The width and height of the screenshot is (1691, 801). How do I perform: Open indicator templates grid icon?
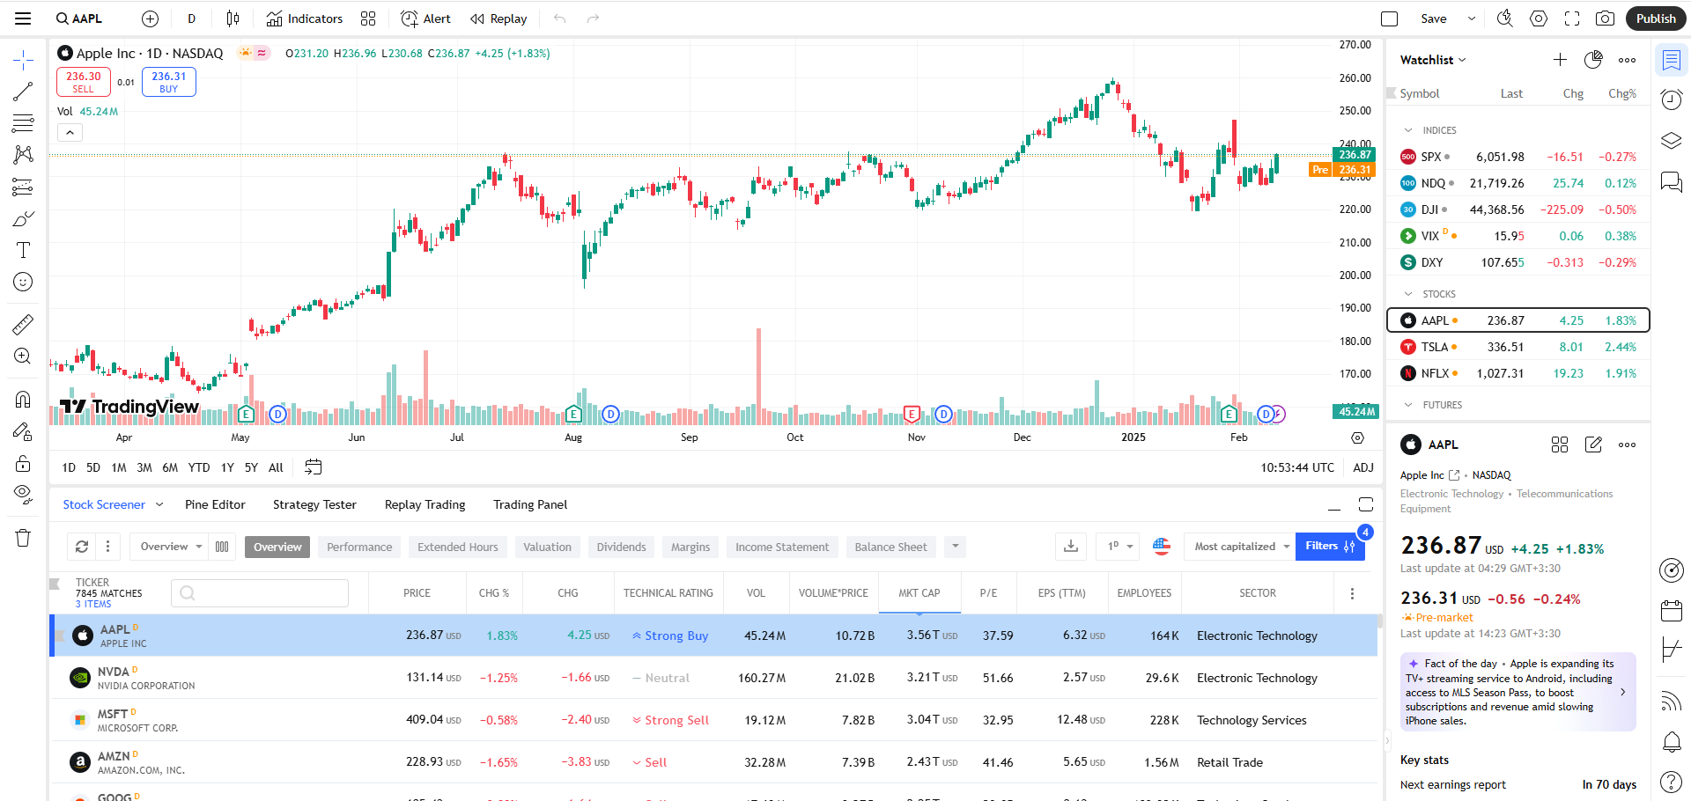tap(368, 18)
